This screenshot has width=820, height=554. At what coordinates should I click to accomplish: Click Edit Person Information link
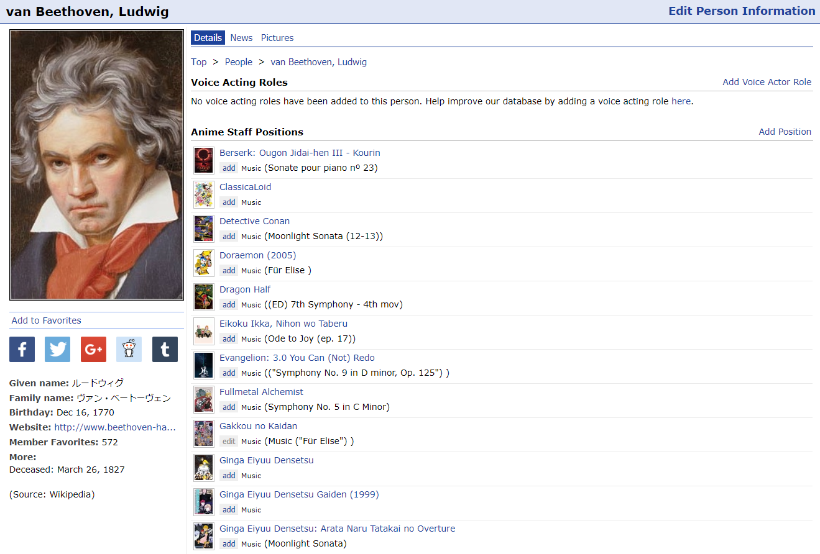[x=742, y=11]
